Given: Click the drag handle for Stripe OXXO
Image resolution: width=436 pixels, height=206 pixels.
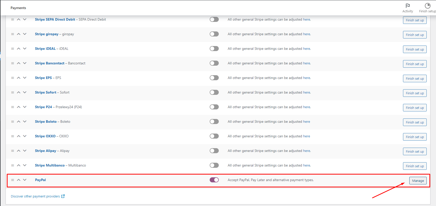Looking at the screenshot, I should click(x=13, y=136).
